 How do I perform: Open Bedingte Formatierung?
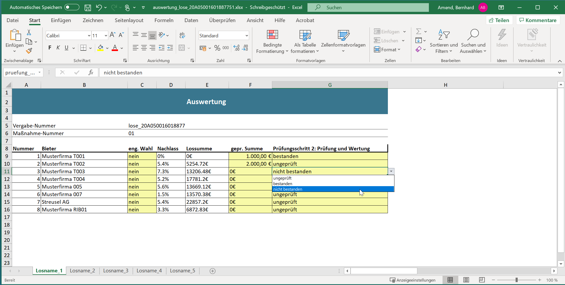pyautogui.click(x=272, y=42)
